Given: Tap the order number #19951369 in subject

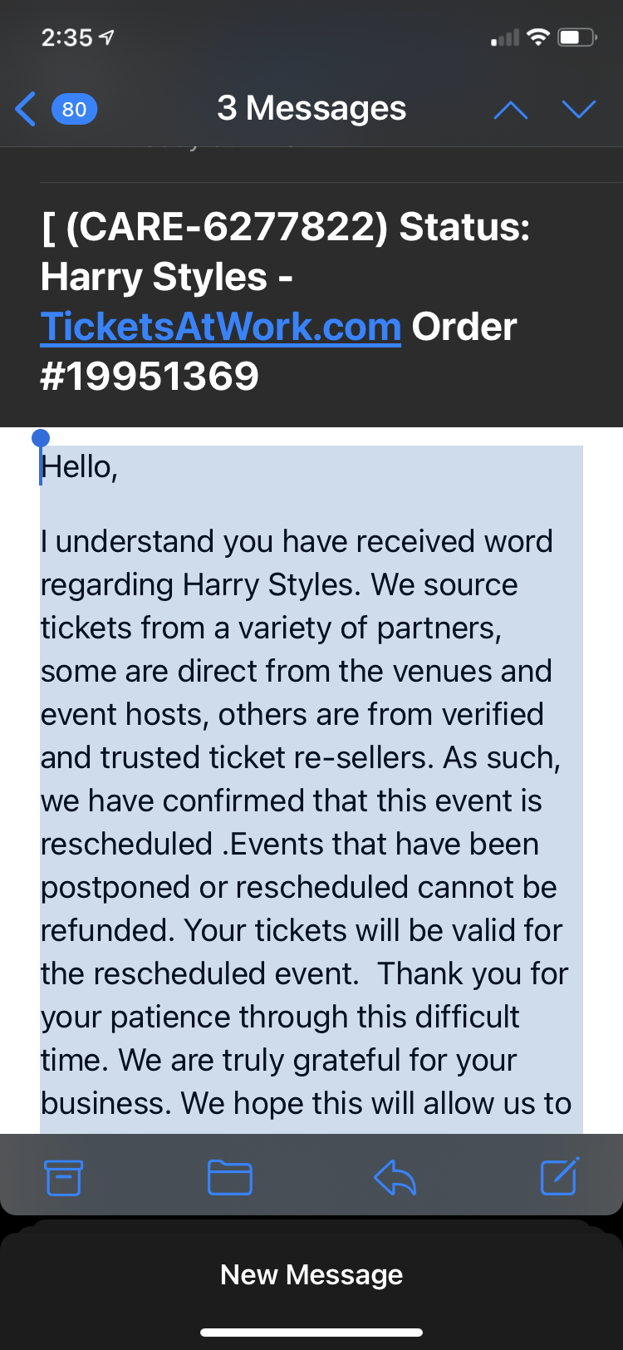Looking at the screenshot, I should click(150, 377).
